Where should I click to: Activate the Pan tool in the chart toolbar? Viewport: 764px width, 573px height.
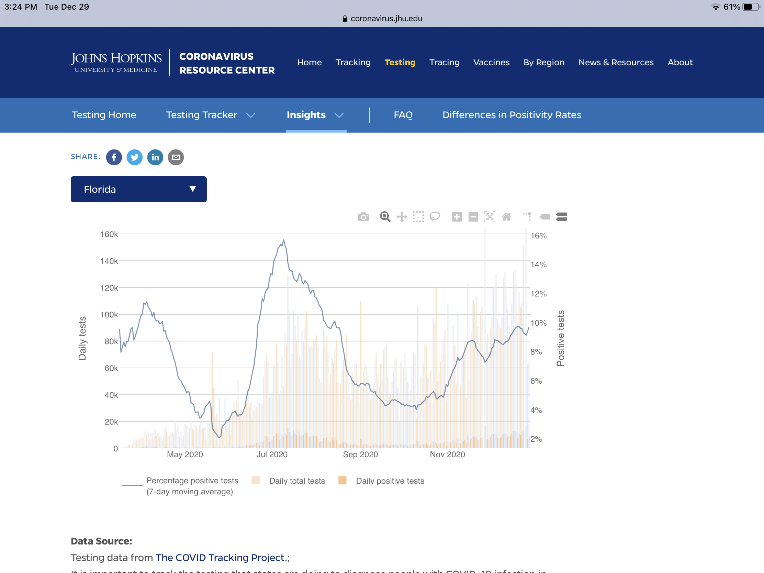coord(402,217)
